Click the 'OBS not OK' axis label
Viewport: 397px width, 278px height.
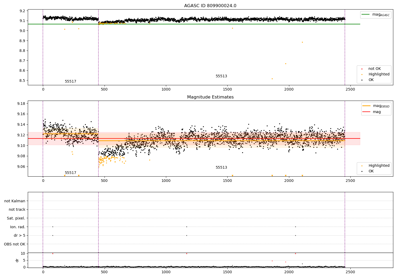tap(15, 244)
